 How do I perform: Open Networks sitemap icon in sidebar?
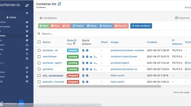click(27, 45)
